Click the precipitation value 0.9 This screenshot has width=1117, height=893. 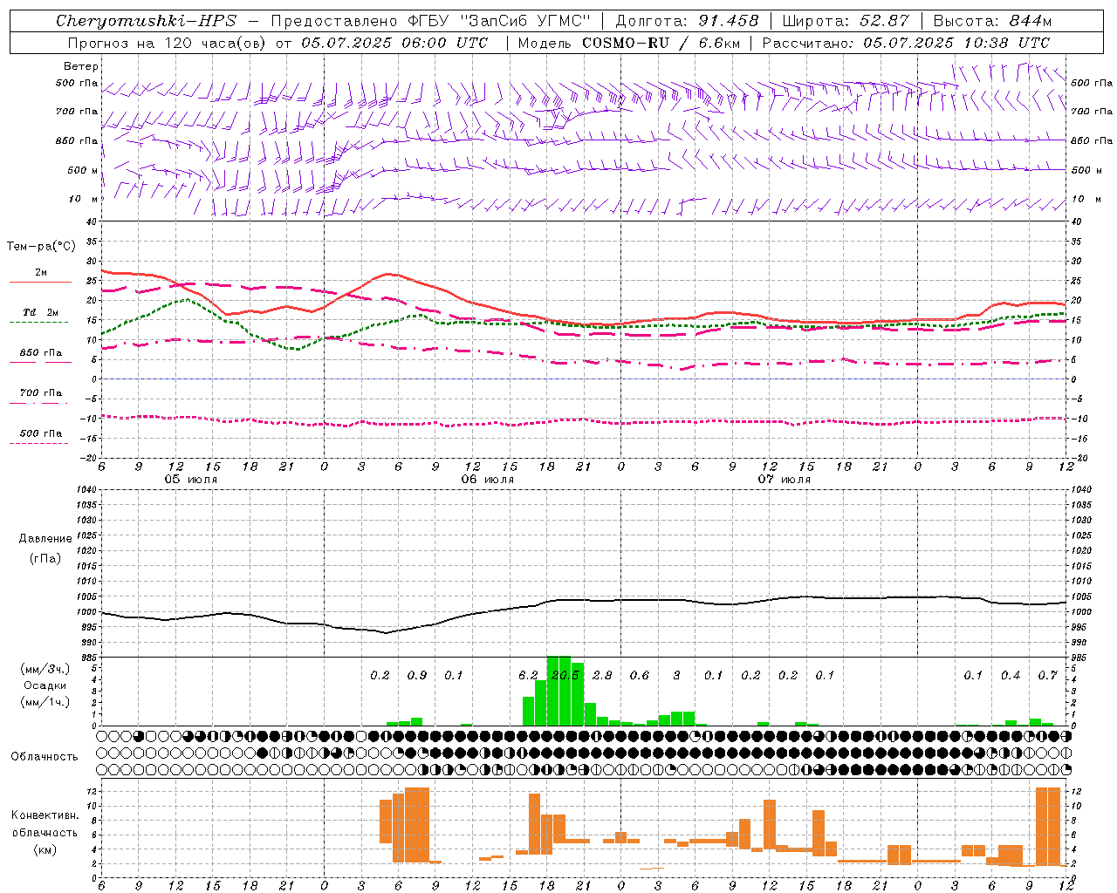[x=417, y=676]
